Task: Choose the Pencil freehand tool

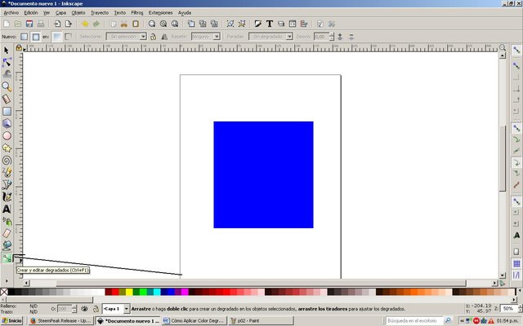Action: coord(7,172)
